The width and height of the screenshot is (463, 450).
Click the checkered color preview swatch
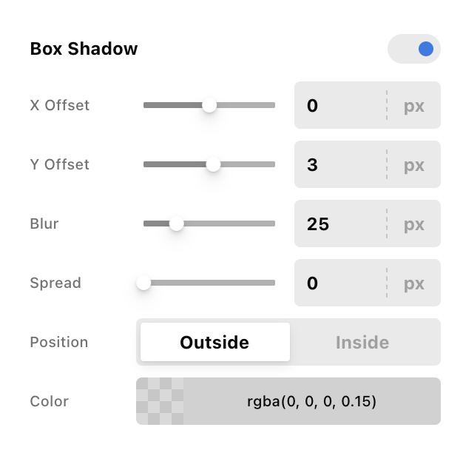160,402
